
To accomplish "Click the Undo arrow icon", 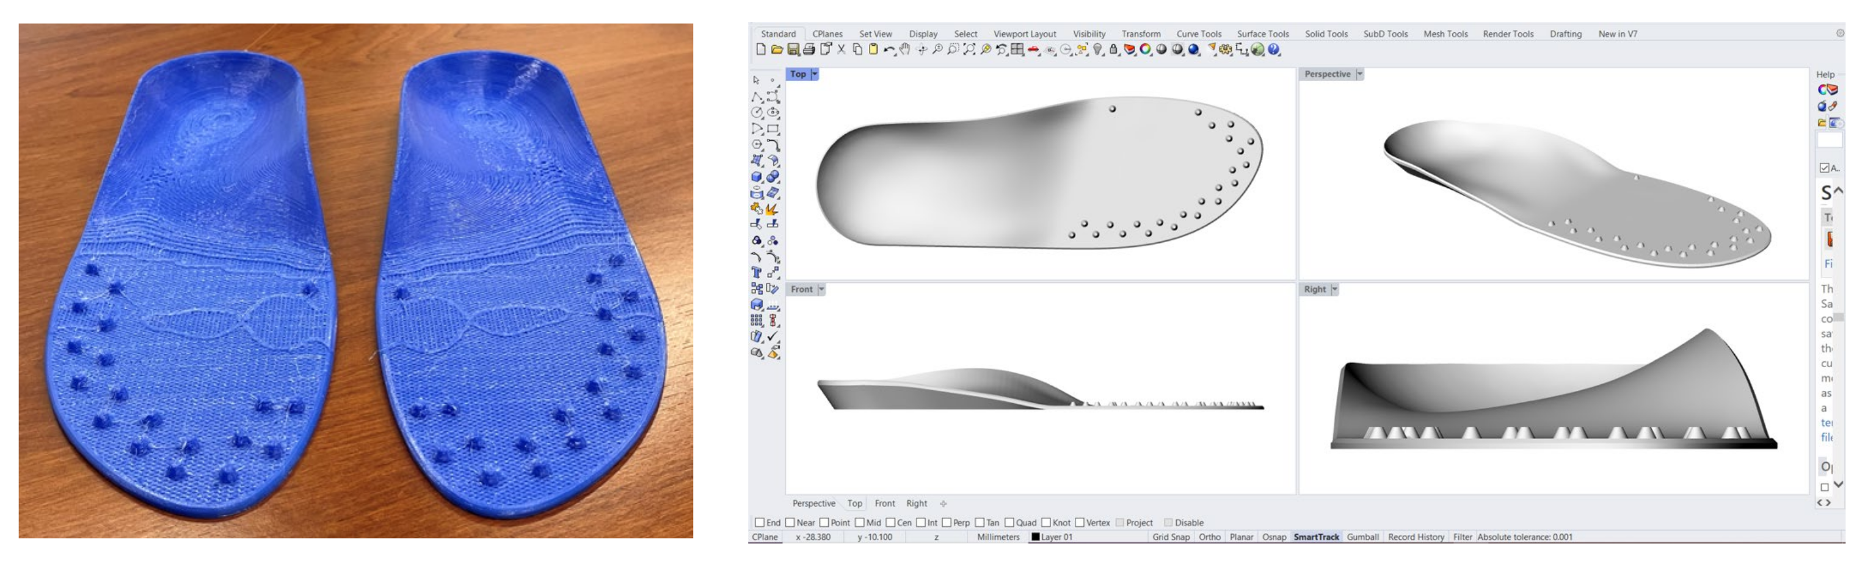I will pos(889,50).
